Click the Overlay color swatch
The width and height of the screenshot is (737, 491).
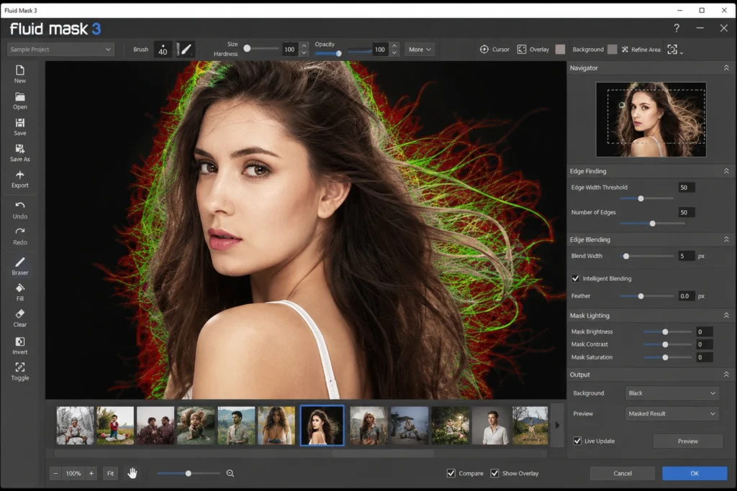click(x=560, y=50)
